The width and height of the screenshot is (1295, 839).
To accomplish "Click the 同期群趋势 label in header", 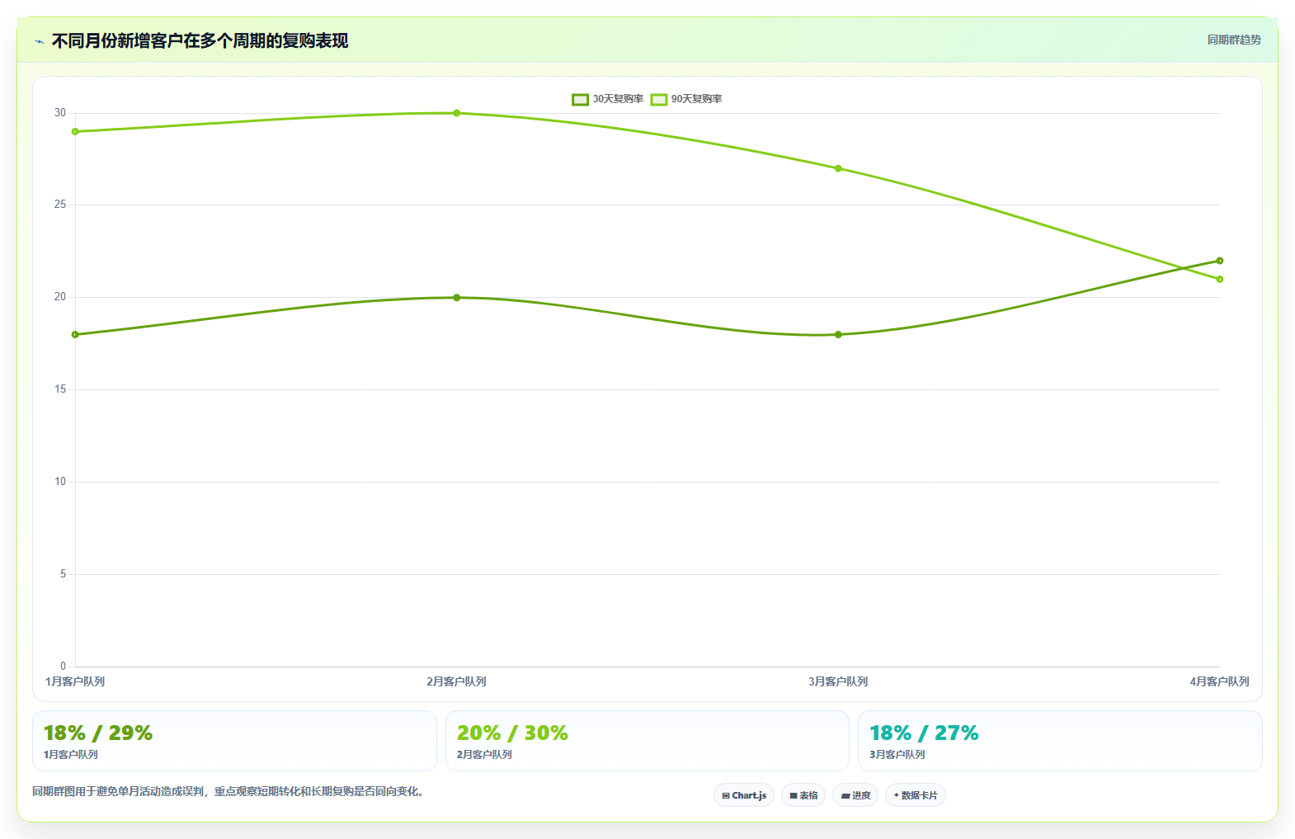I will point(1234,40).
